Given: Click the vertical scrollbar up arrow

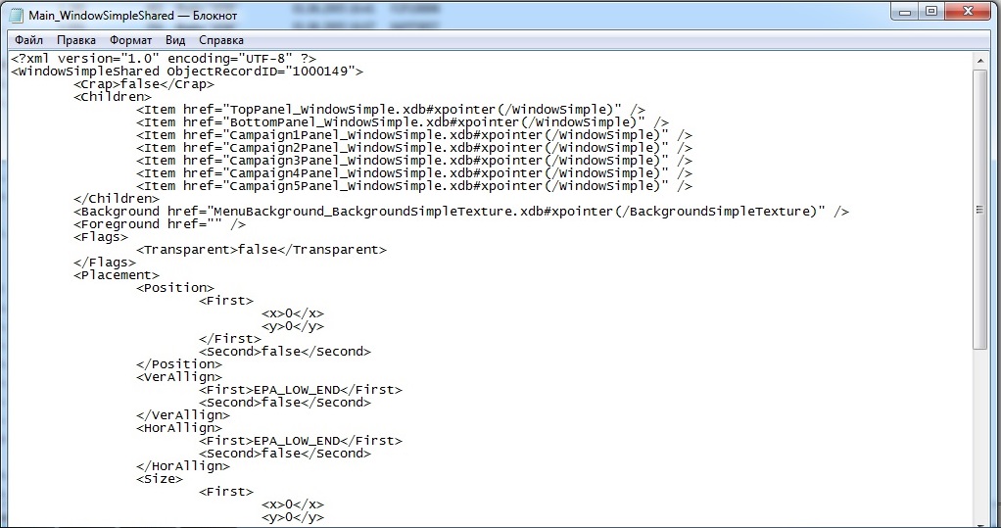Looking at the screenshot, I should pyautogui.click(x=979, y=61).
